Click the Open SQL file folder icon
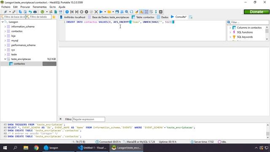270x152 pixels. (109, 12)
